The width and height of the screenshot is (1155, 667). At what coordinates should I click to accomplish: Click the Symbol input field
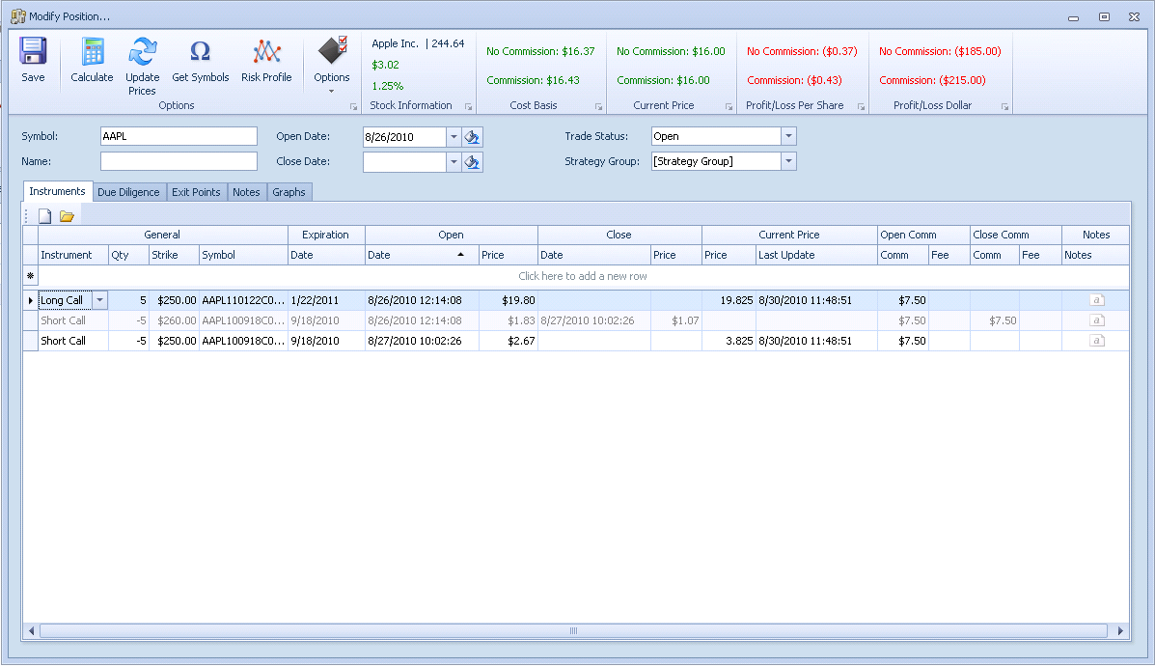(179, 136)
